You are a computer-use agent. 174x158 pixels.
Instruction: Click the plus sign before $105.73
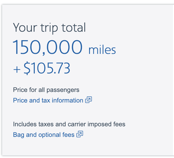[x=17, y=69]
